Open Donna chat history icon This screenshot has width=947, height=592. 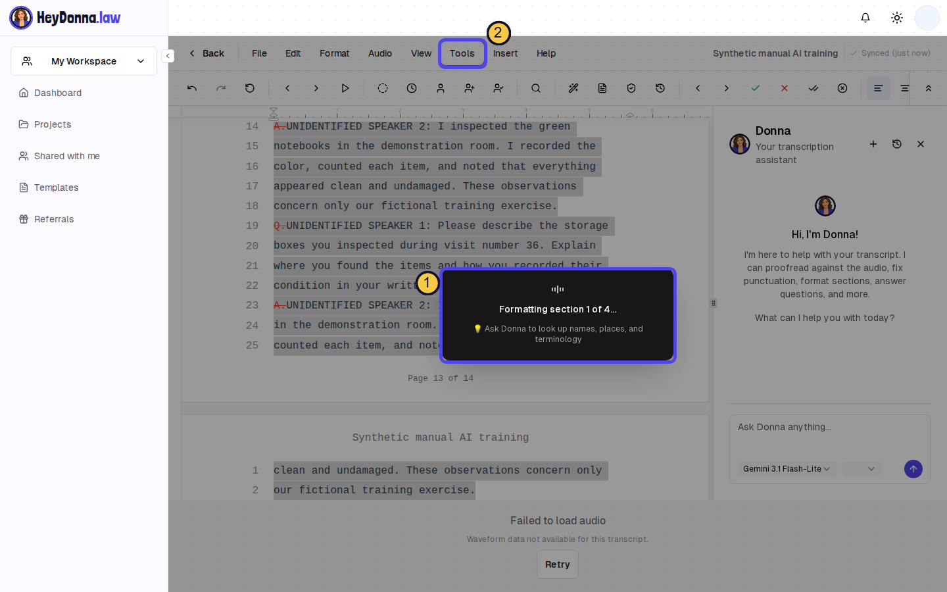point(897,144)
